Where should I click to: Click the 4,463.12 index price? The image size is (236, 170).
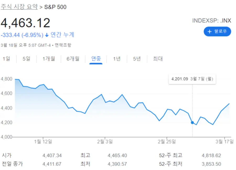pos(25,23)
